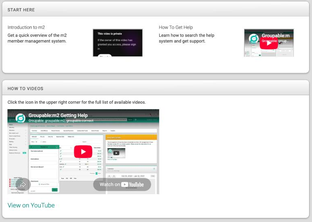The width and height of the screenshot is (312, 222).
Task: Play the How To Get Help video thumbnail
Action: click(x=269, y=43)
